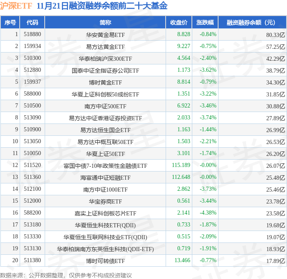Select 嘉实上证科创板芯片ETF

(x=105, y=213)
